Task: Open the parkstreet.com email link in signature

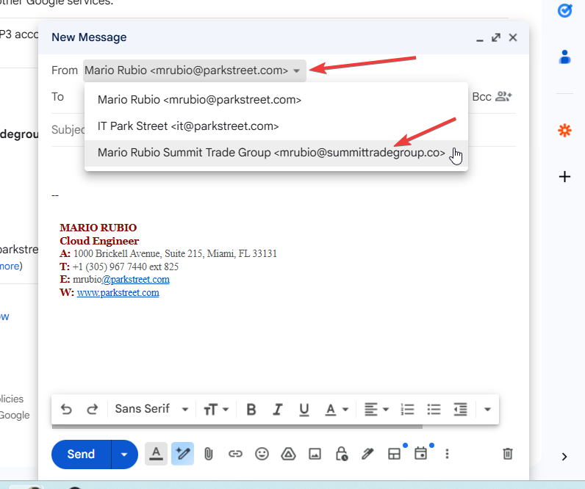Action: click(135, 280)
